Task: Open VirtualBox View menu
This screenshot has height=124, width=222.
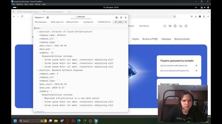Action: 26,4
